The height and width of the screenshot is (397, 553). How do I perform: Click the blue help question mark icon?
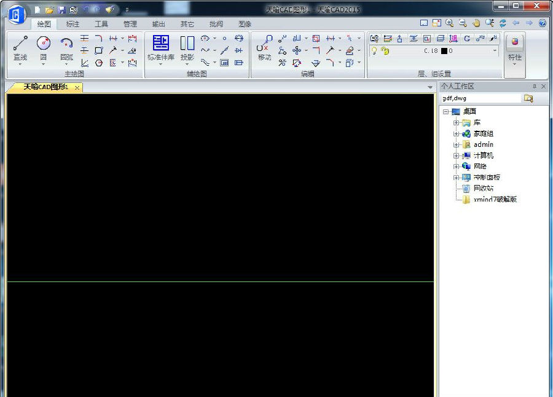coord(543,23)
